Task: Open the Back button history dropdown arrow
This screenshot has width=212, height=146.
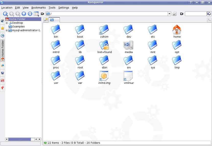Action: pyautogui.click(x=7, y=16)
